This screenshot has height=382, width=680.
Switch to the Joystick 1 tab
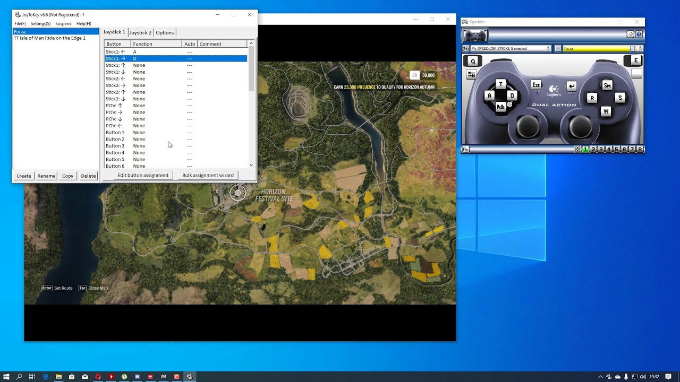point(114,32)
